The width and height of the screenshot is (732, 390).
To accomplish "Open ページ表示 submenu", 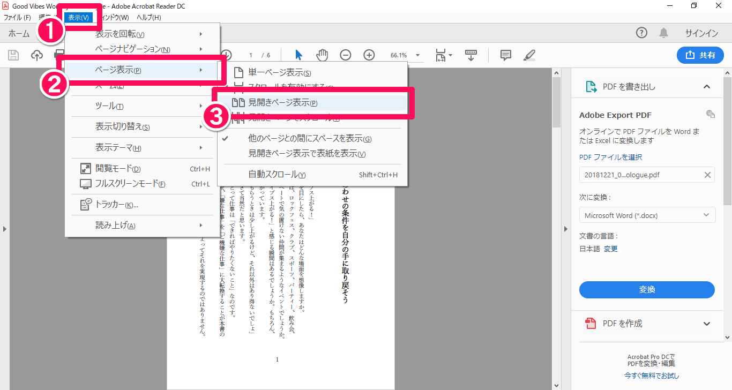I will coord(142,70).
